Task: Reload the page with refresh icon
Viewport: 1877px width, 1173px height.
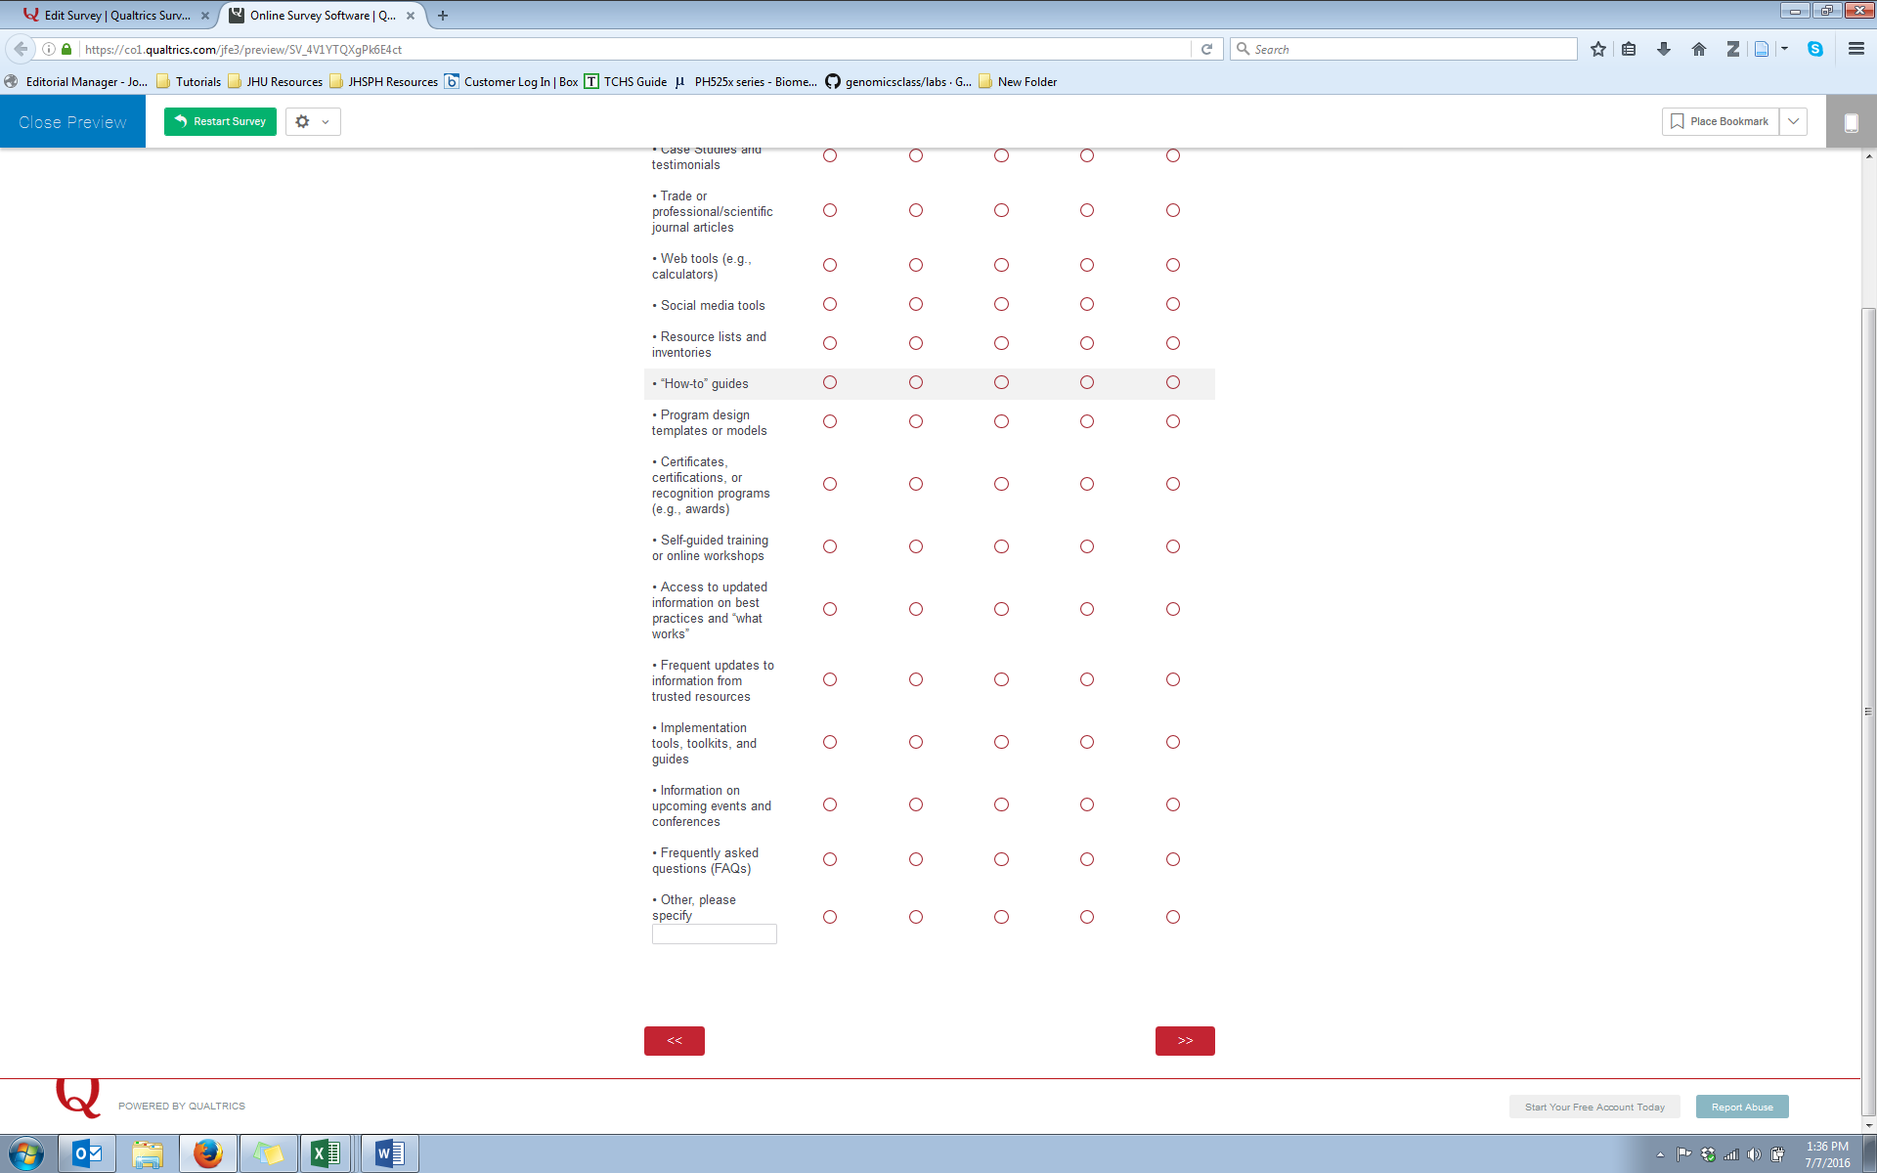Action: [1206, 49]
